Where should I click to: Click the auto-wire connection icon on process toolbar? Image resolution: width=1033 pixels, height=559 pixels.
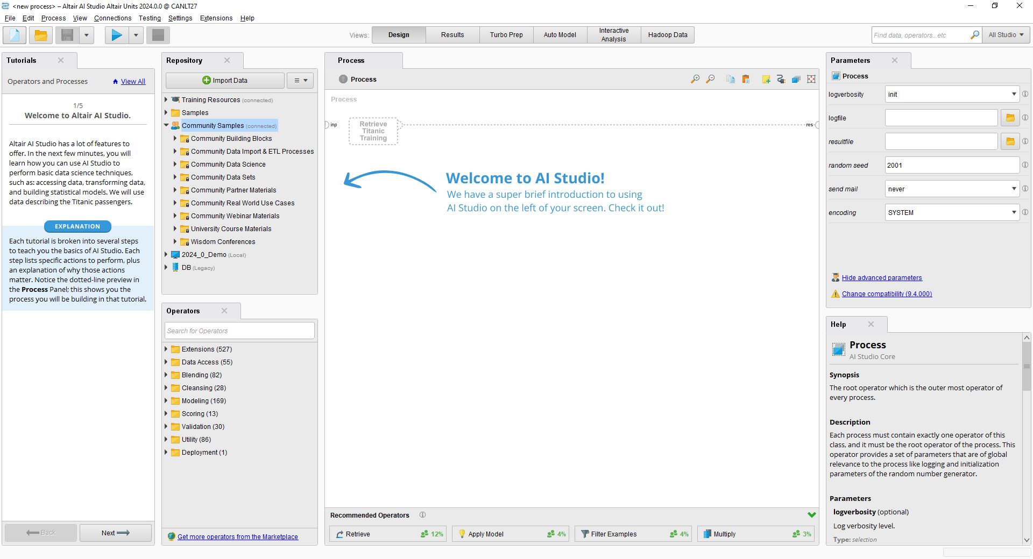point(781,79)
